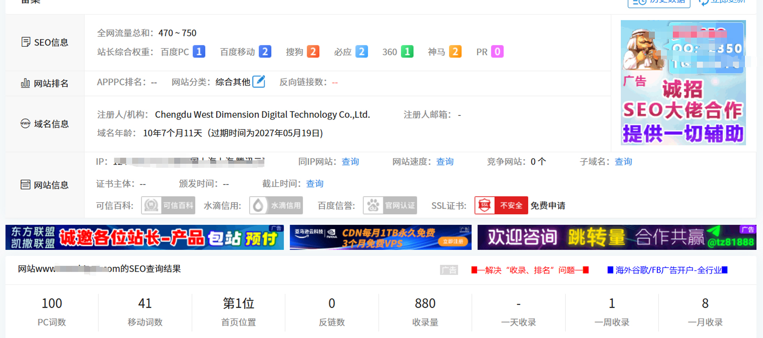Viewport: 763px width, 338px height.
Task: Click the 综合其他 site category text
Action: pyautogui.click(x=233, y=82)
